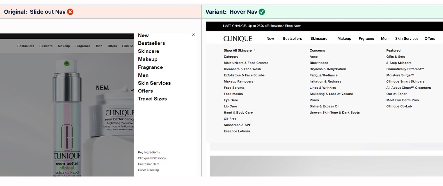The width and height of the screenshot is (443, 186).
Task: Select the Acne concern
Action: tap(314, 57)
